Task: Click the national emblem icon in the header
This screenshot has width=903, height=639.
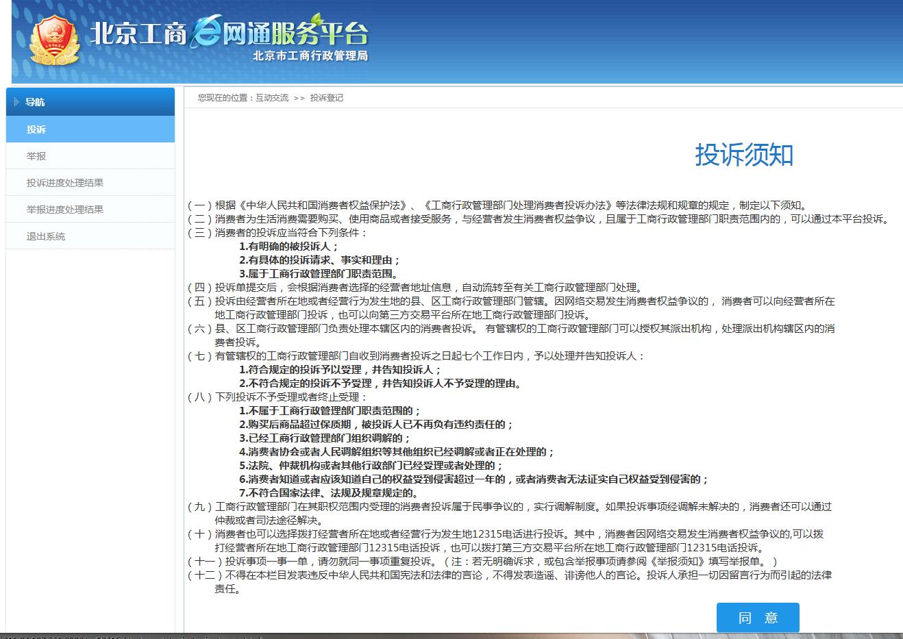Action: pos(55,39)
